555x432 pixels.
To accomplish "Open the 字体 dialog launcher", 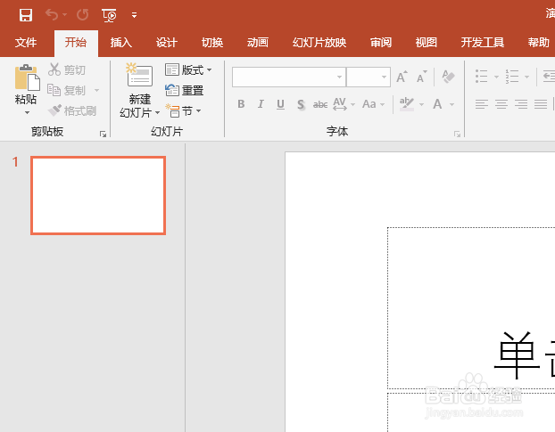I will coord(457,134).
